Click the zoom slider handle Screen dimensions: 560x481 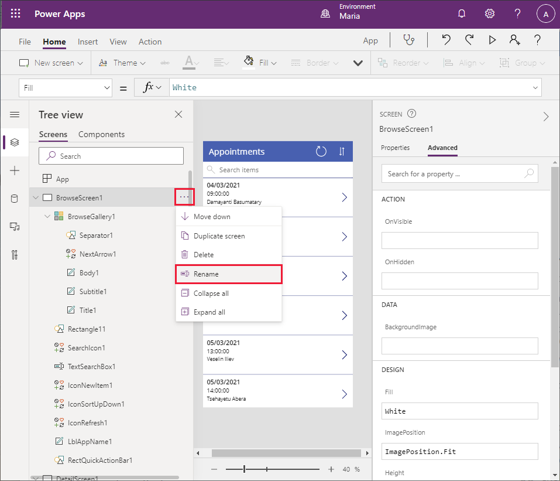point(245,469)
